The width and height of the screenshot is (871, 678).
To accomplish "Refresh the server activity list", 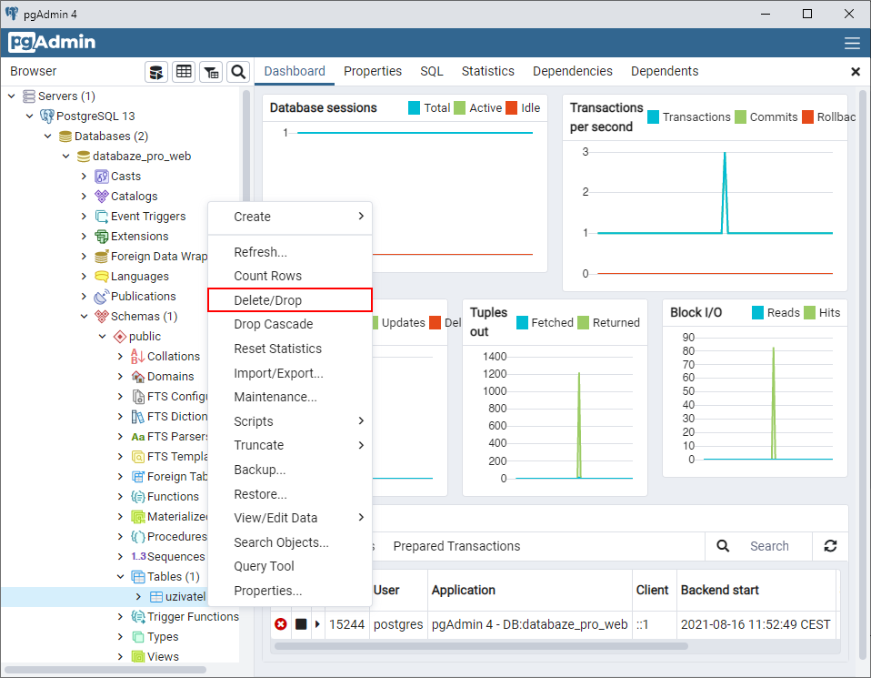I will (x=830, y=546).
